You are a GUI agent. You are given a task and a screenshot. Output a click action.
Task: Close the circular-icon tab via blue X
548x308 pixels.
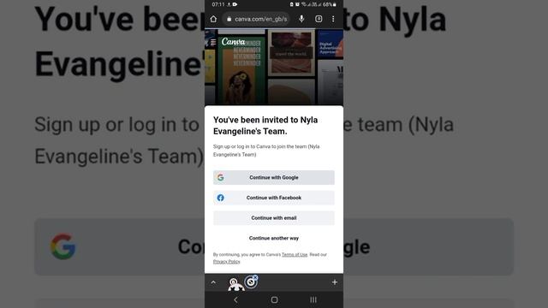tap(255, 277)
